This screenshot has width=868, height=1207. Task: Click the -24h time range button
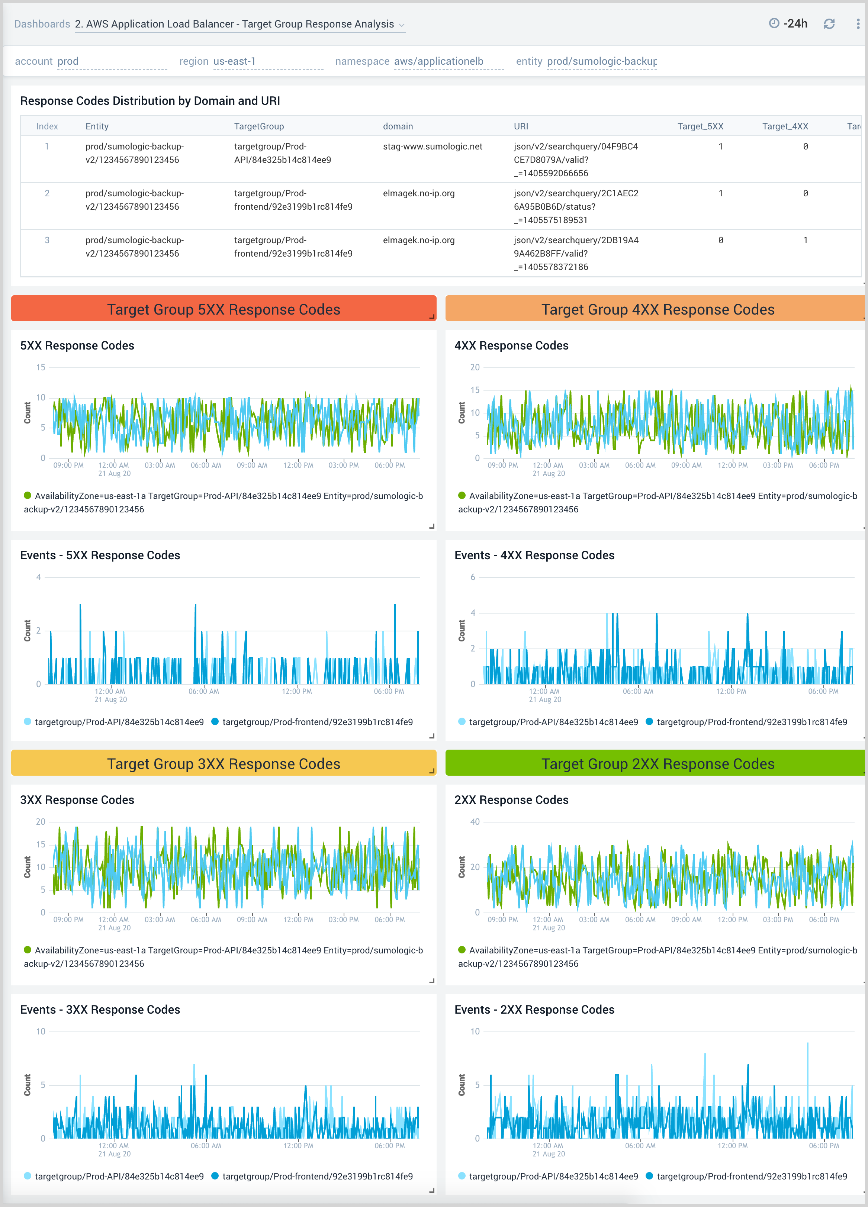[795, 23]
